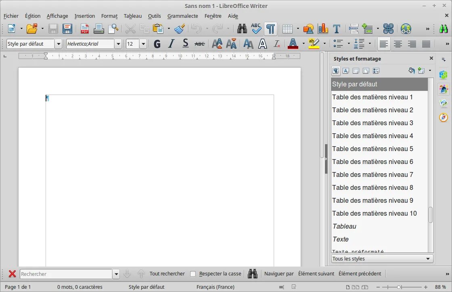The height and width of the screenshot is (292, 452).
Task: Adjust zoom slider in status bar
Action: [x=400, y=287]
